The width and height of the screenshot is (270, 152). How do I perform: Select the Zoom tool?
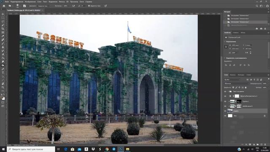3,87
